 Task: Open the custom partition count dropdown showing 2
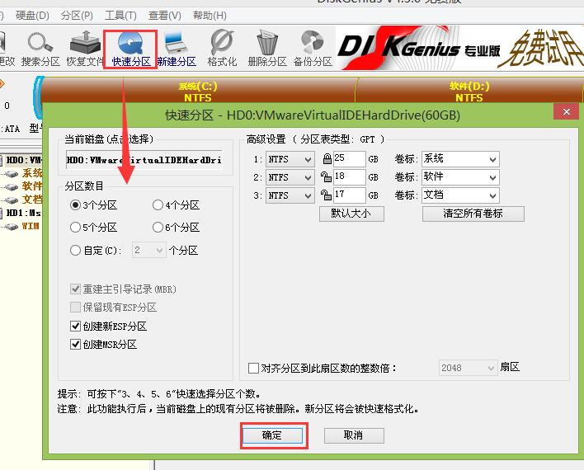pos(148,251)
